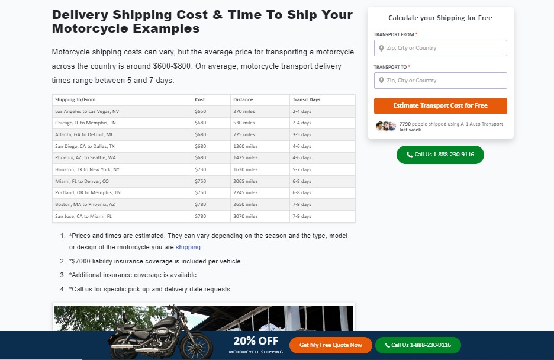
Task: Click phone icon in green Call Us button
Action: 410,155
